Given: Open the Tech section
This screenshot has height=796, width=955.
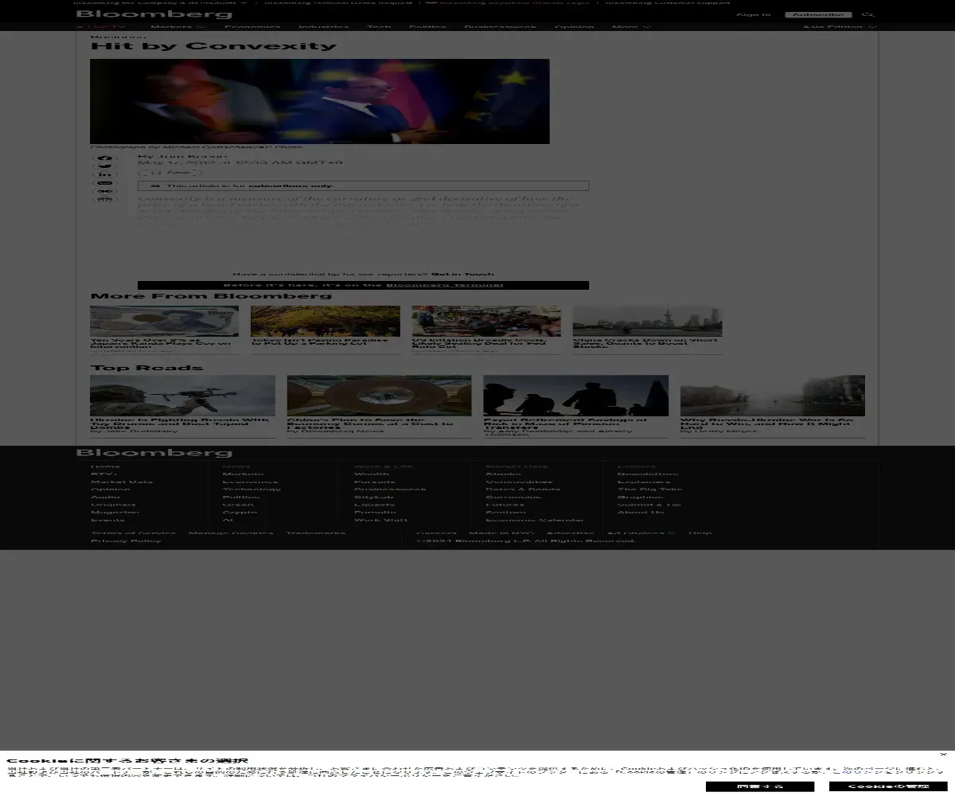Looking at the screenshot, I should pyautogui.click(x=379, y=27).
